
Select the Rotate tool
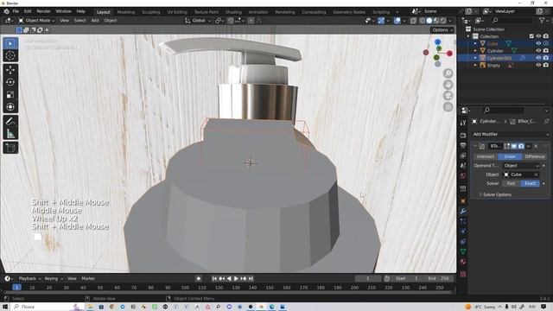[x=10, y=82]
